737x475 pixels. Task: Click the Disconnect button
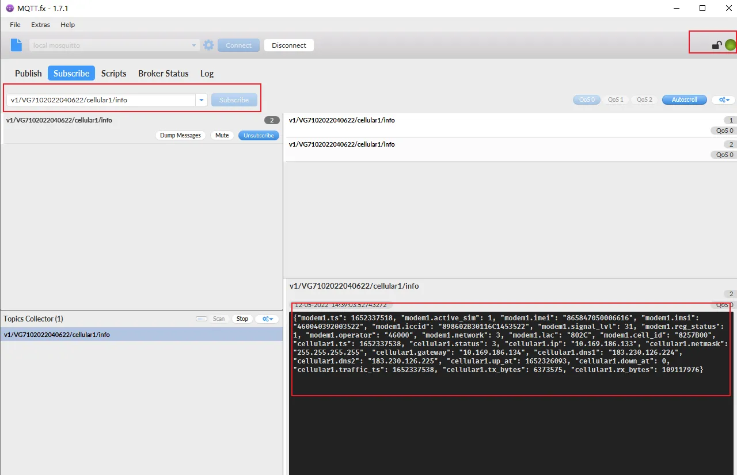click(x=289, y=45)
